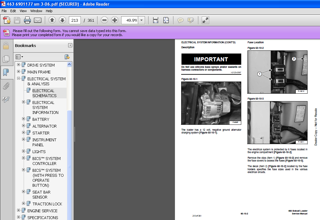
Task: Click the find current bookmark icon
Action: coord(67,57)
